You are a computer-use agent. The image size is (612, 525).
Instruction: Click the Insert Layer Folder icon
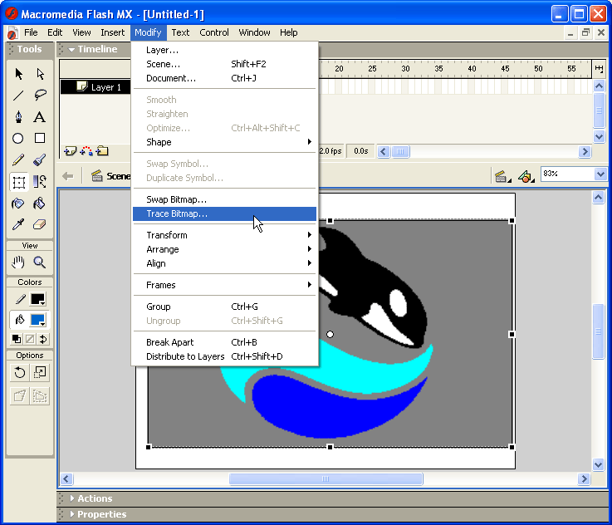pos(102,151)
